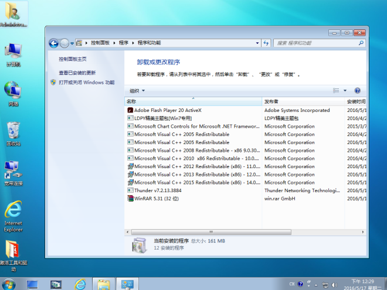Sort by the 发布者 column header
The image size is (387, 290).
tap(303, 101)
